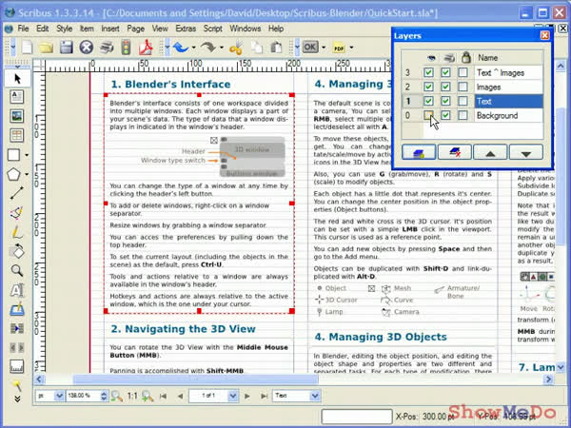The height and width of the screenshot is (428, 571).
Task: Select the Insert Table tool
Action: point(17,135)
